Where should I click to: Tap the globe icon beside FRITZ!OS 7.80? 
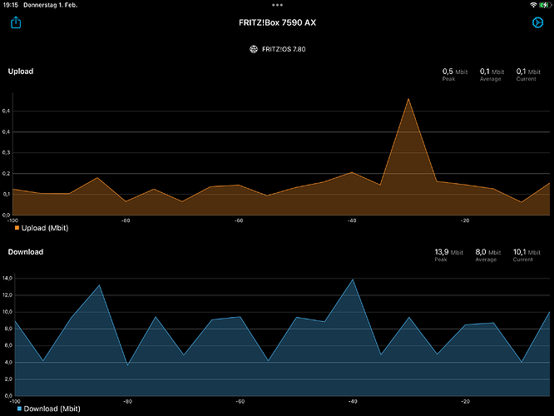254,49
